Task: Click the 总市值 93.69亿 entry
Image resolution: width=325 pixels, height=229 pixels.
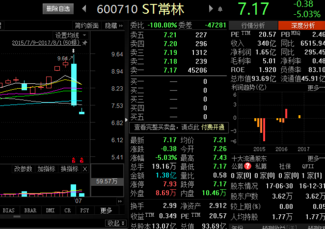Action: [x=253, y=79]
